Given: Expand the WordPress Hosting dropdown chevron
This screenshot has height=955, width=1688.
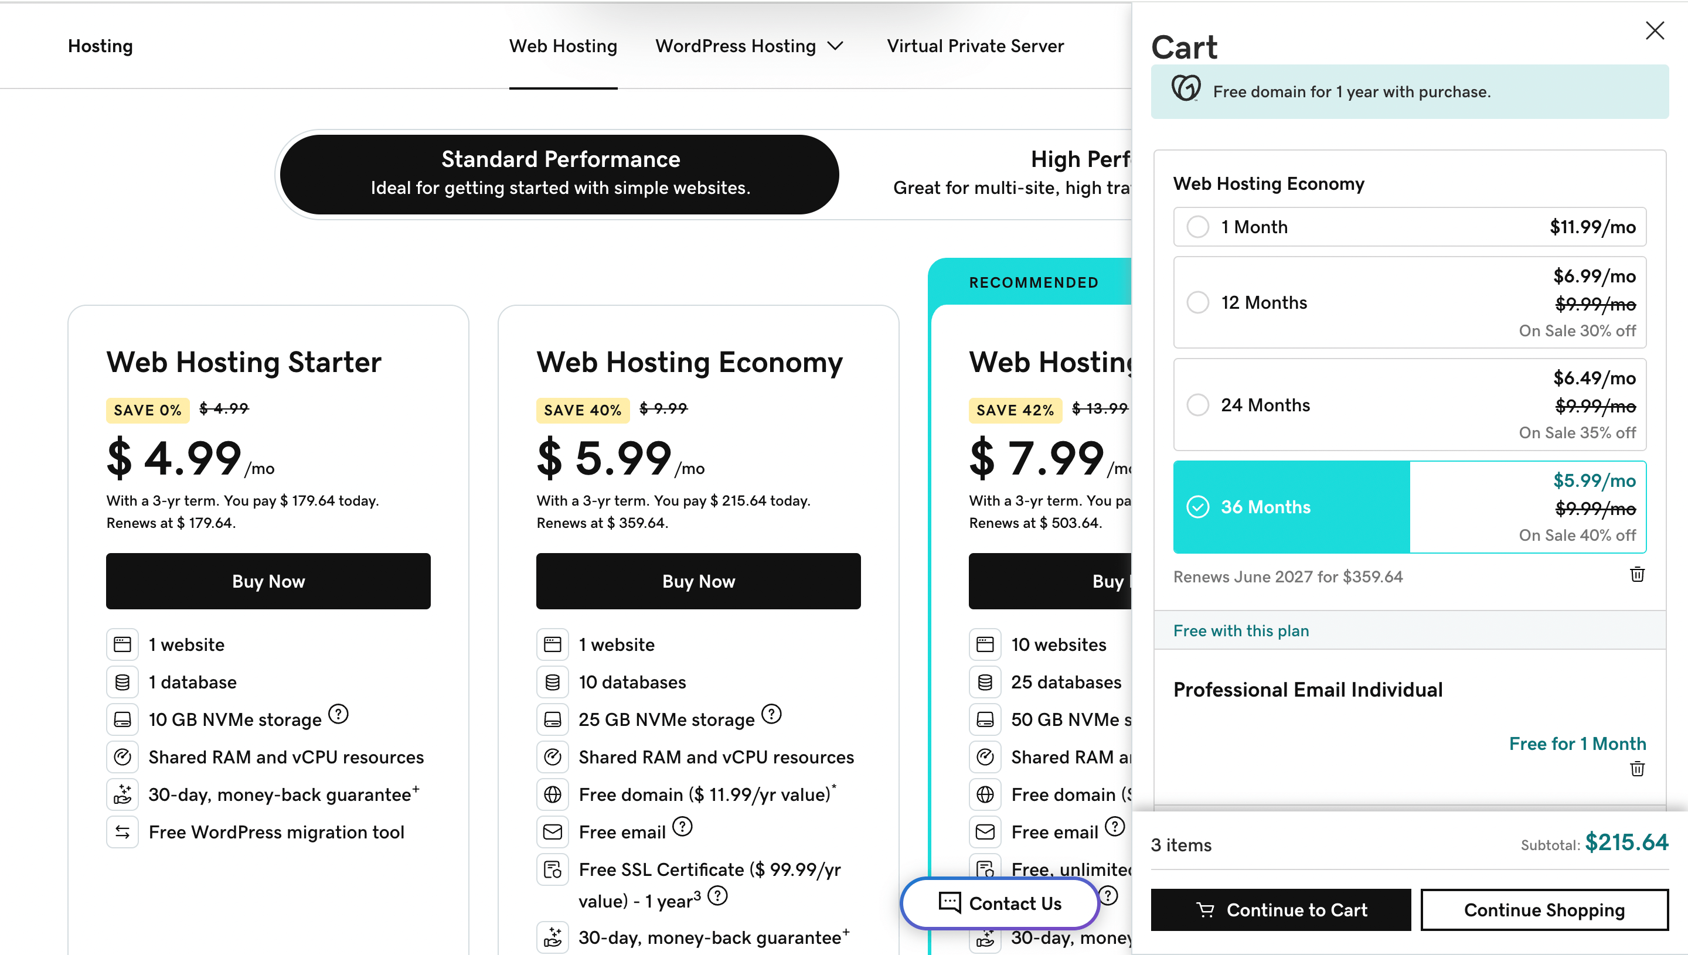Looking at the screenshot, I should (x=835, y=46).
